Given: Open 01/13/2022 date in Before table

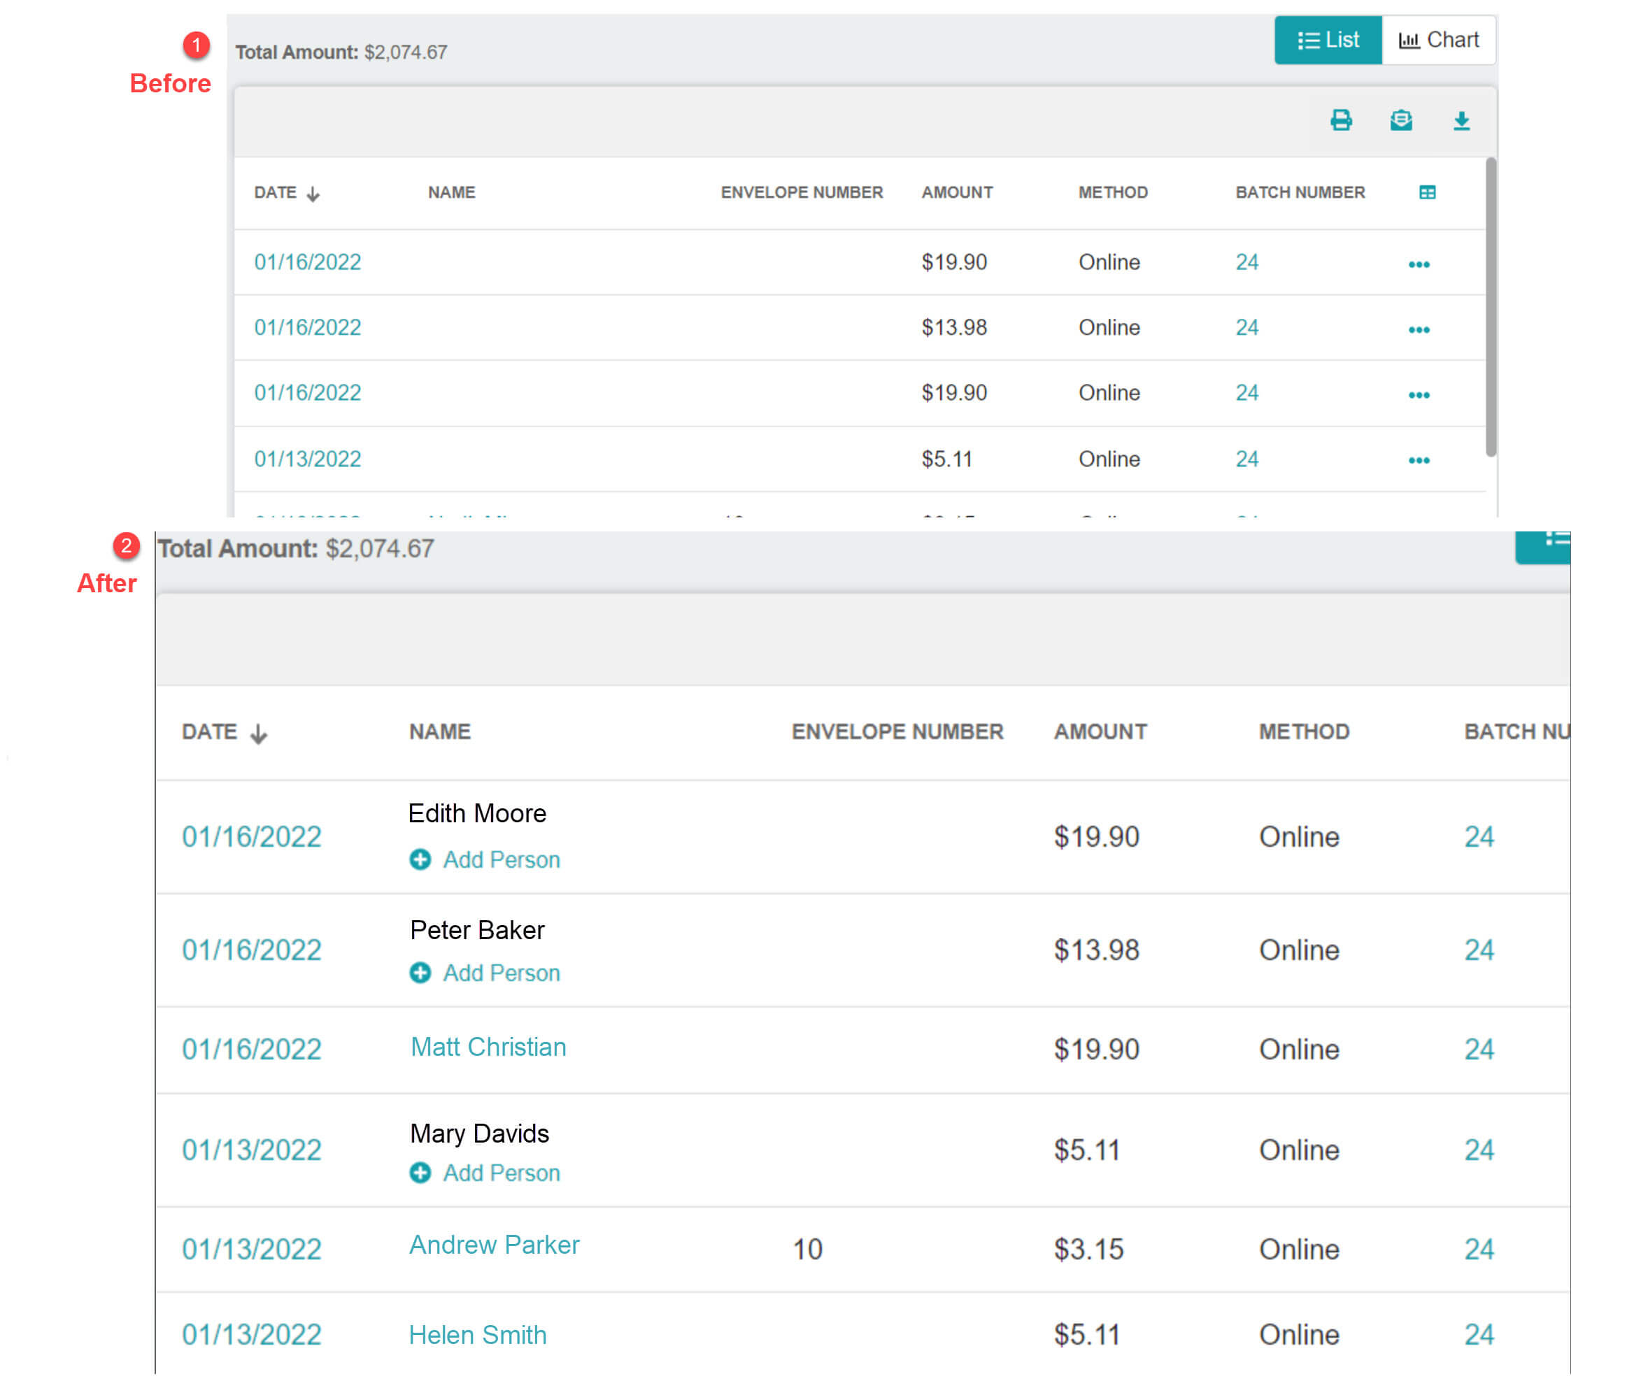Looking at the screenshot, I should [x=308, y=459].
